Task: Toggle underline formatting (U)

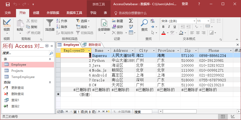Action: (x=175, y=27)
